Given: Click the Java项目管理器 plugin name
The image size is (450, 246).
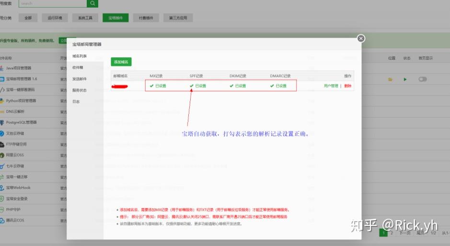Looking at the screenshot, I should (19, 68).
